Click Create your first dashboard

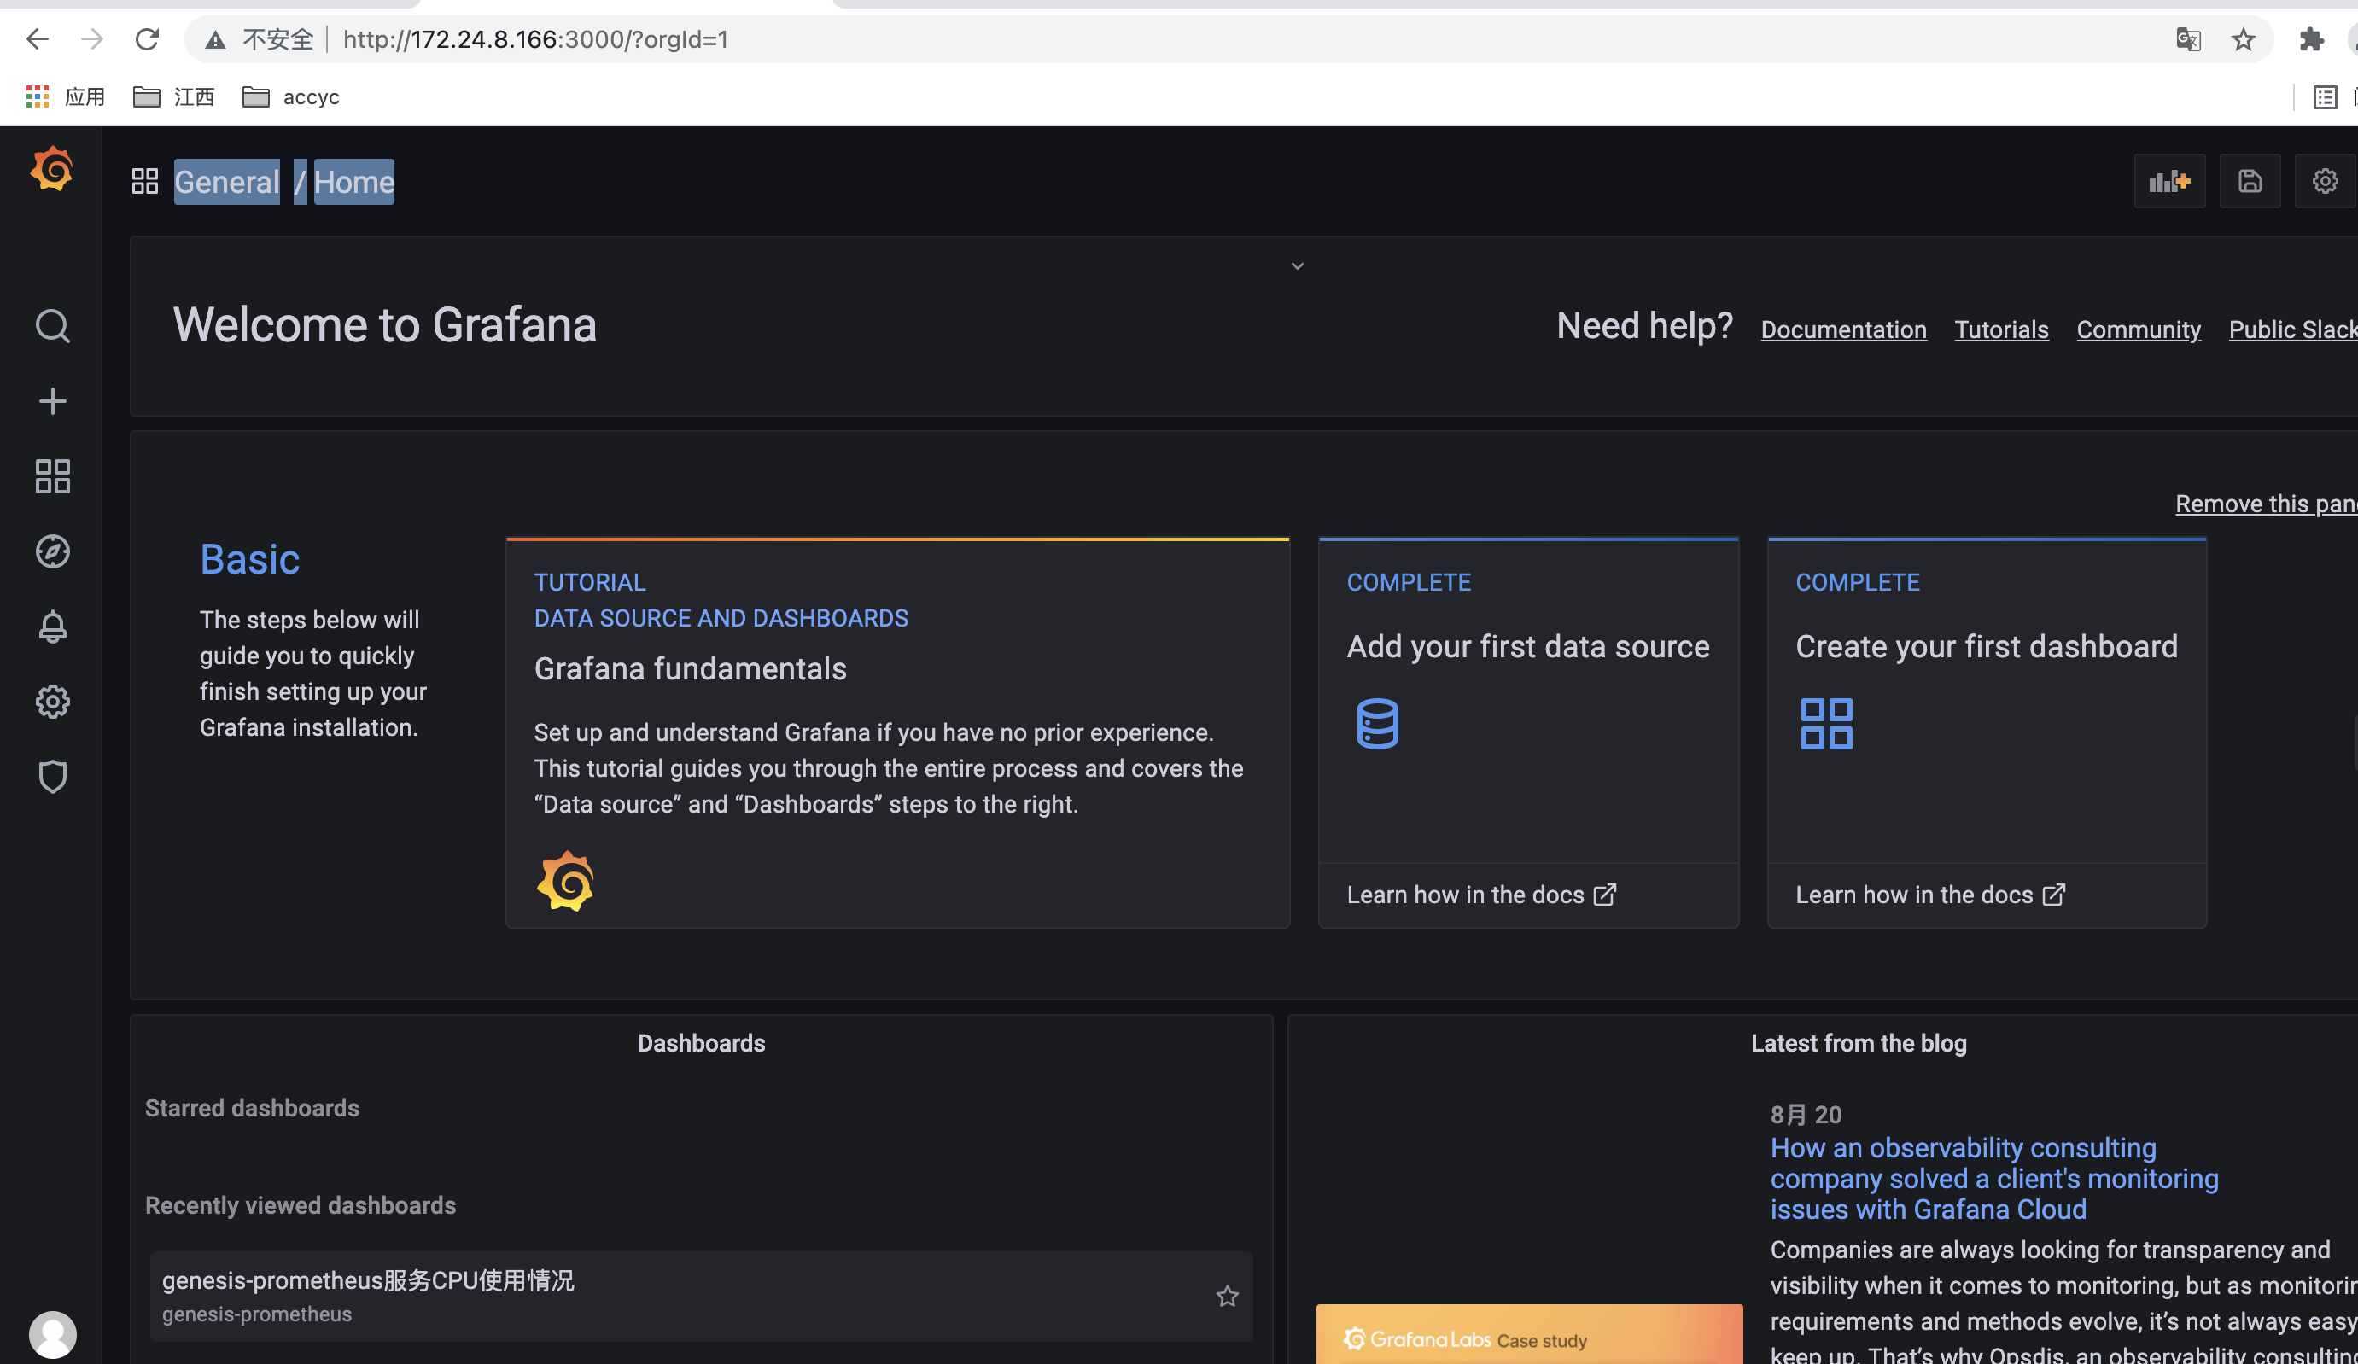pyautogui.click(x=1986, y=646)
